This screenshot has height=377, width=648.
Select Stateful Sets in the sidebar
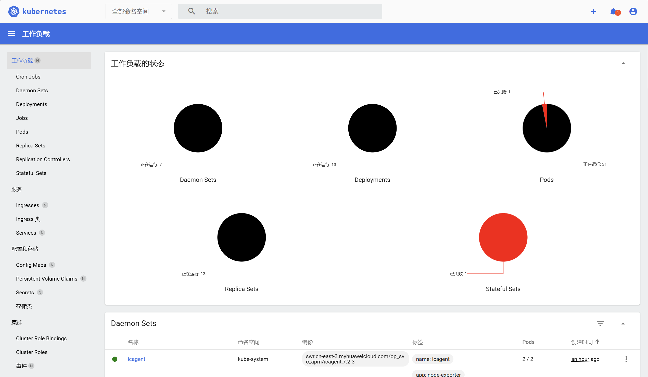pos(31,173)
